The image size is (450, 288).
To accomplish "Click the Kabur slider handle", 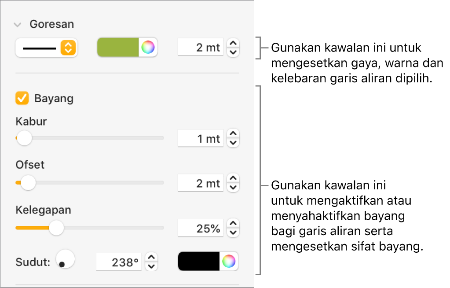I will coord(24,138).
